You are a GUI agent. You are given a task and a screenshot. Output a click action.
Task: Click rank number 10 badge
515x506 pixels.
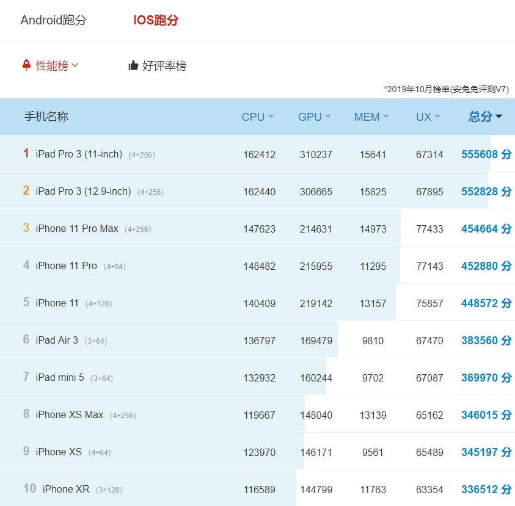pyautogui.click(x=29, y=488)
